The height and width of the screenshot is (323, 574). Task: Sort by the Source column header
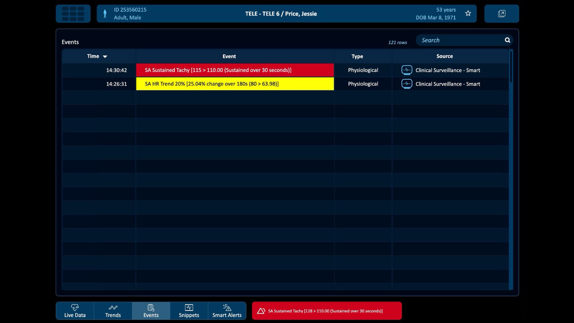pyautogui.click(x=444, y=56)
